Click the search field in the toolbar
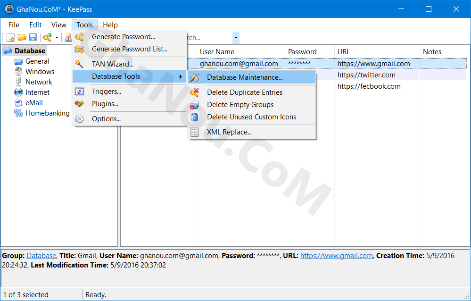Image resolution: width=471 pixels, height=301 pixels. click(x=209, y=38)
